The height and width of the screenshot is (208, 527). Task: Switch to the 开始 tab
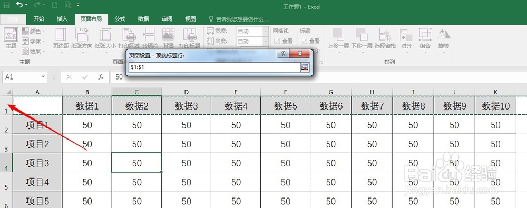(38, 19)
